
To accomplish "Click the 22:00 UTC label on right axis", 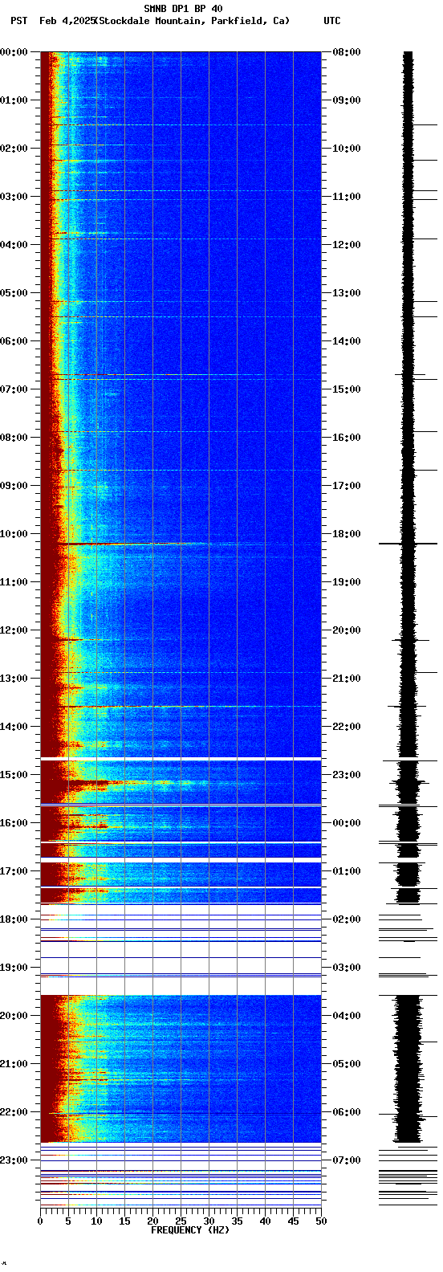I will pos(347,727).
